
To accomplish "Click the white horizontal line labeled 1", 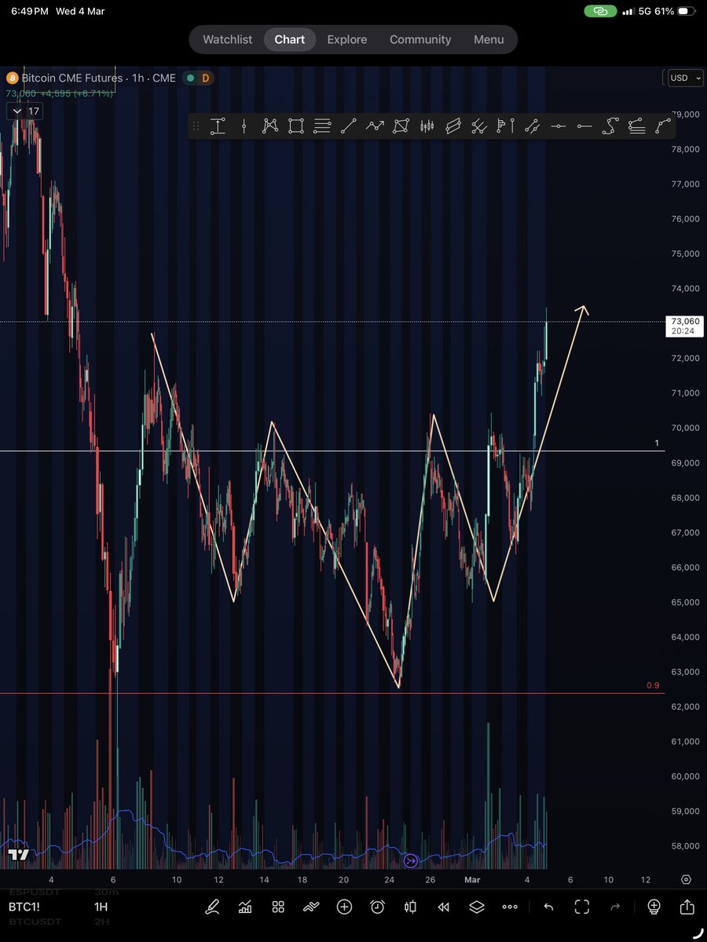I will 332,451.
